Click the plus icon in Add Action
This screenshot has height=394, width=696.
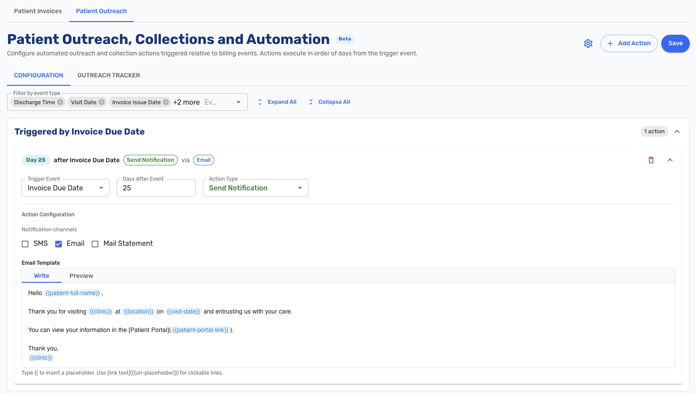610,44
